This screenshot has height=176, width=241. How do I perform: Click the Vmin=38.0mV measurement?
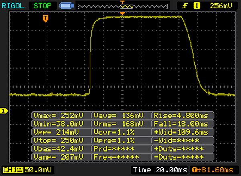coord(58,124)
